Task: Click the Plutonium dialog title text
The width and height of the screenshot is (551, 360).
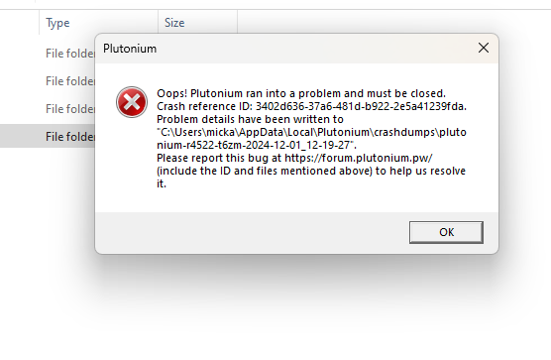Action: [130, 49]
